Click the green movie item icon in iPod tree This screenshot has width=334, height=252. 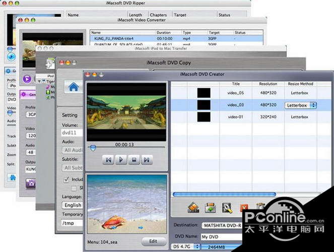[48, 92]
